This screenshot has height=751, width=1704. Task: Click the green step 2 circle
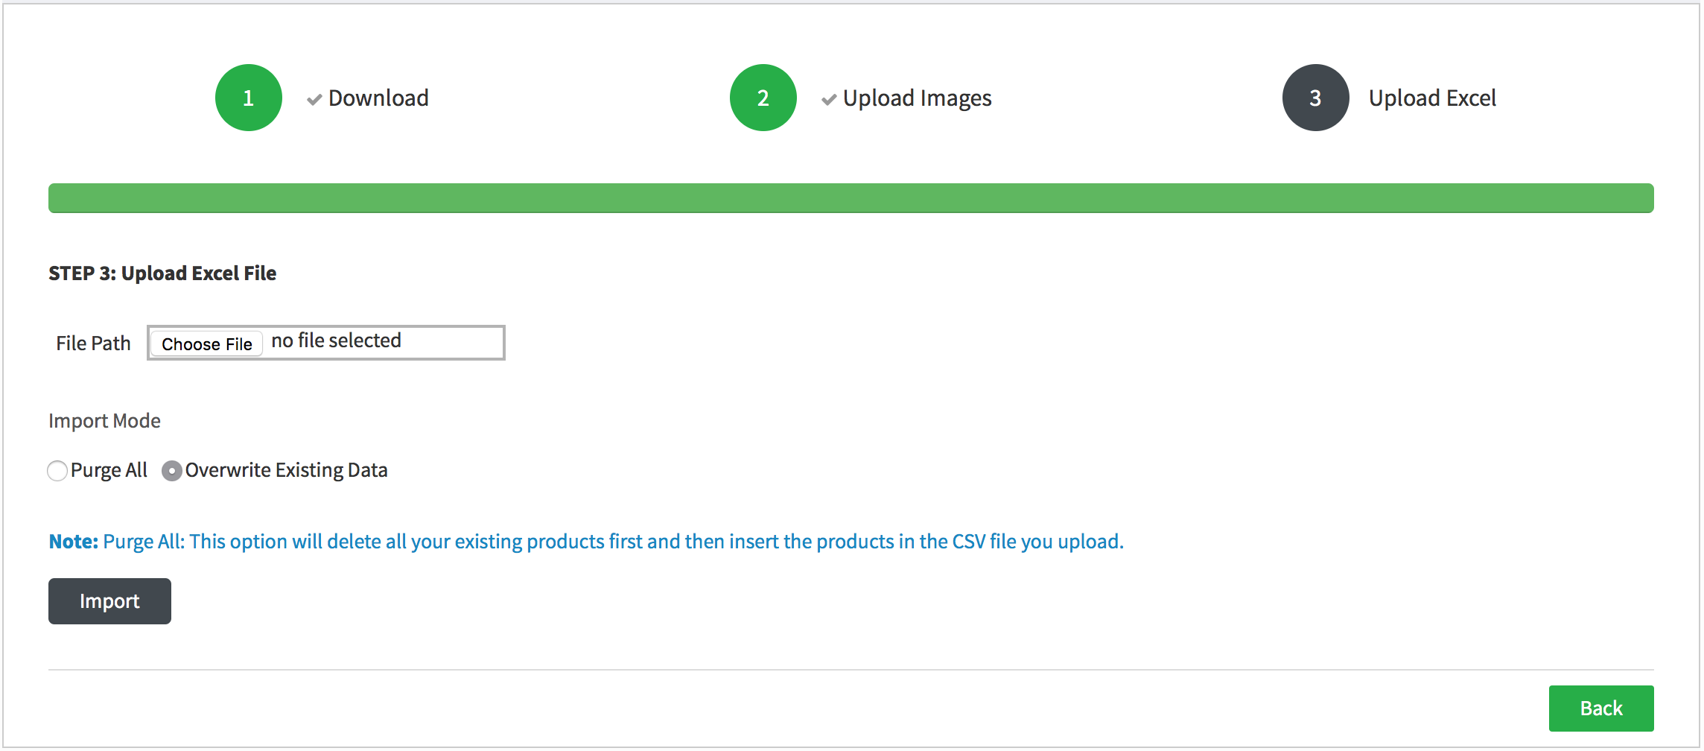(763, 98)
